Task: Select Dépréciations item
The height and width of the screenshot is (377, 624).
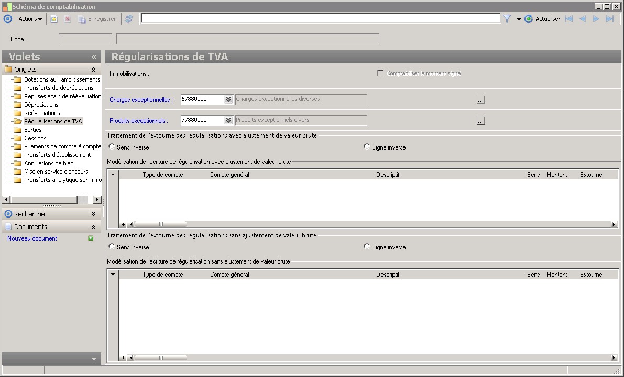Action: coord(41,105)
